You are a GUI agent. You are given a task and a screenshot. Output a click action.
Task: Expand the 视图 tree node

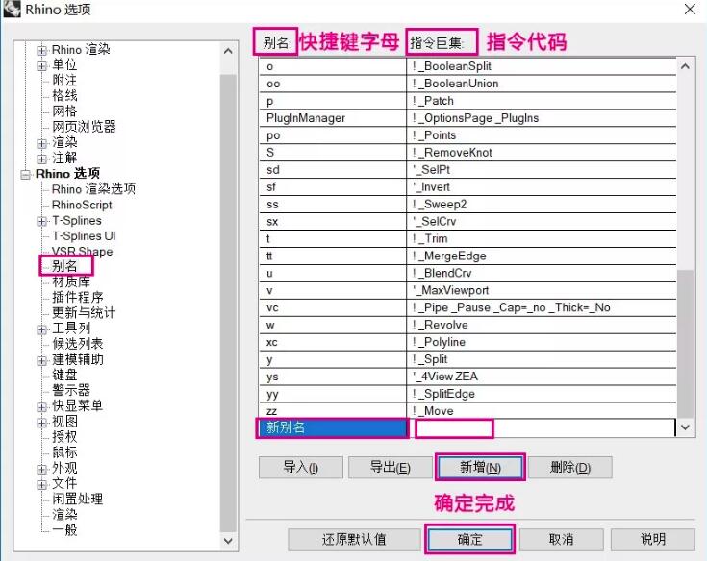[42, 423]
